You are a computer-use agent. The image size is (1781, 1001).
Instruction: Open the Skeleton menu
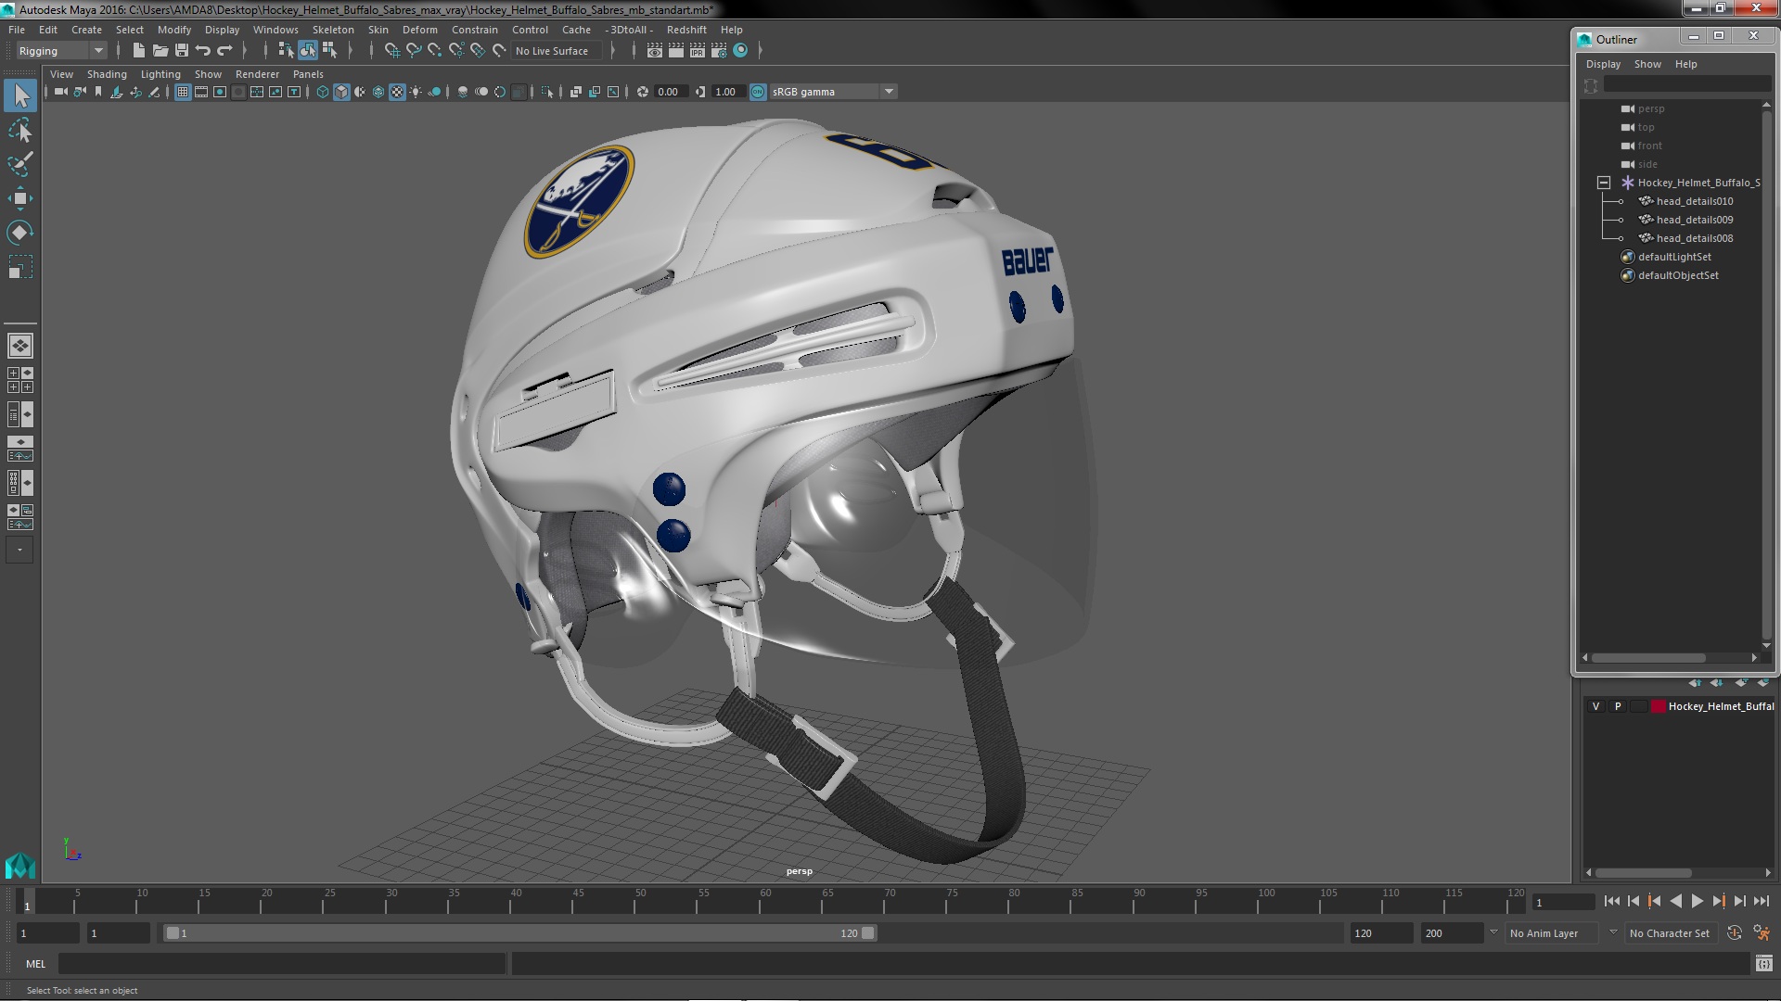[332, 30]
